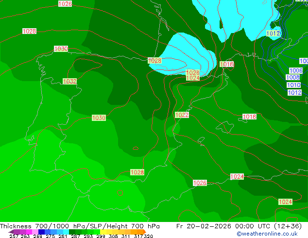
Task: Click Ibiza island outline on the map
Action: tap(201, 141)
